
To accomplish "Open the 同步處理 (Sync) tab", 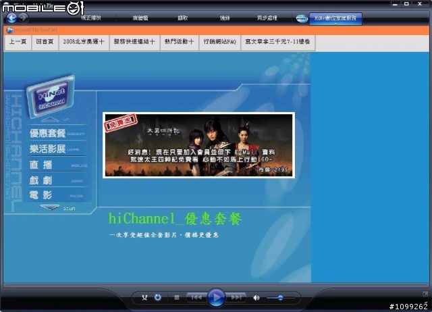I will [267, 18].
